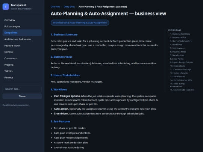
Task: Click 'PMs, operations managers, vendor managers.' text
Action: click(x=77, y=82)
